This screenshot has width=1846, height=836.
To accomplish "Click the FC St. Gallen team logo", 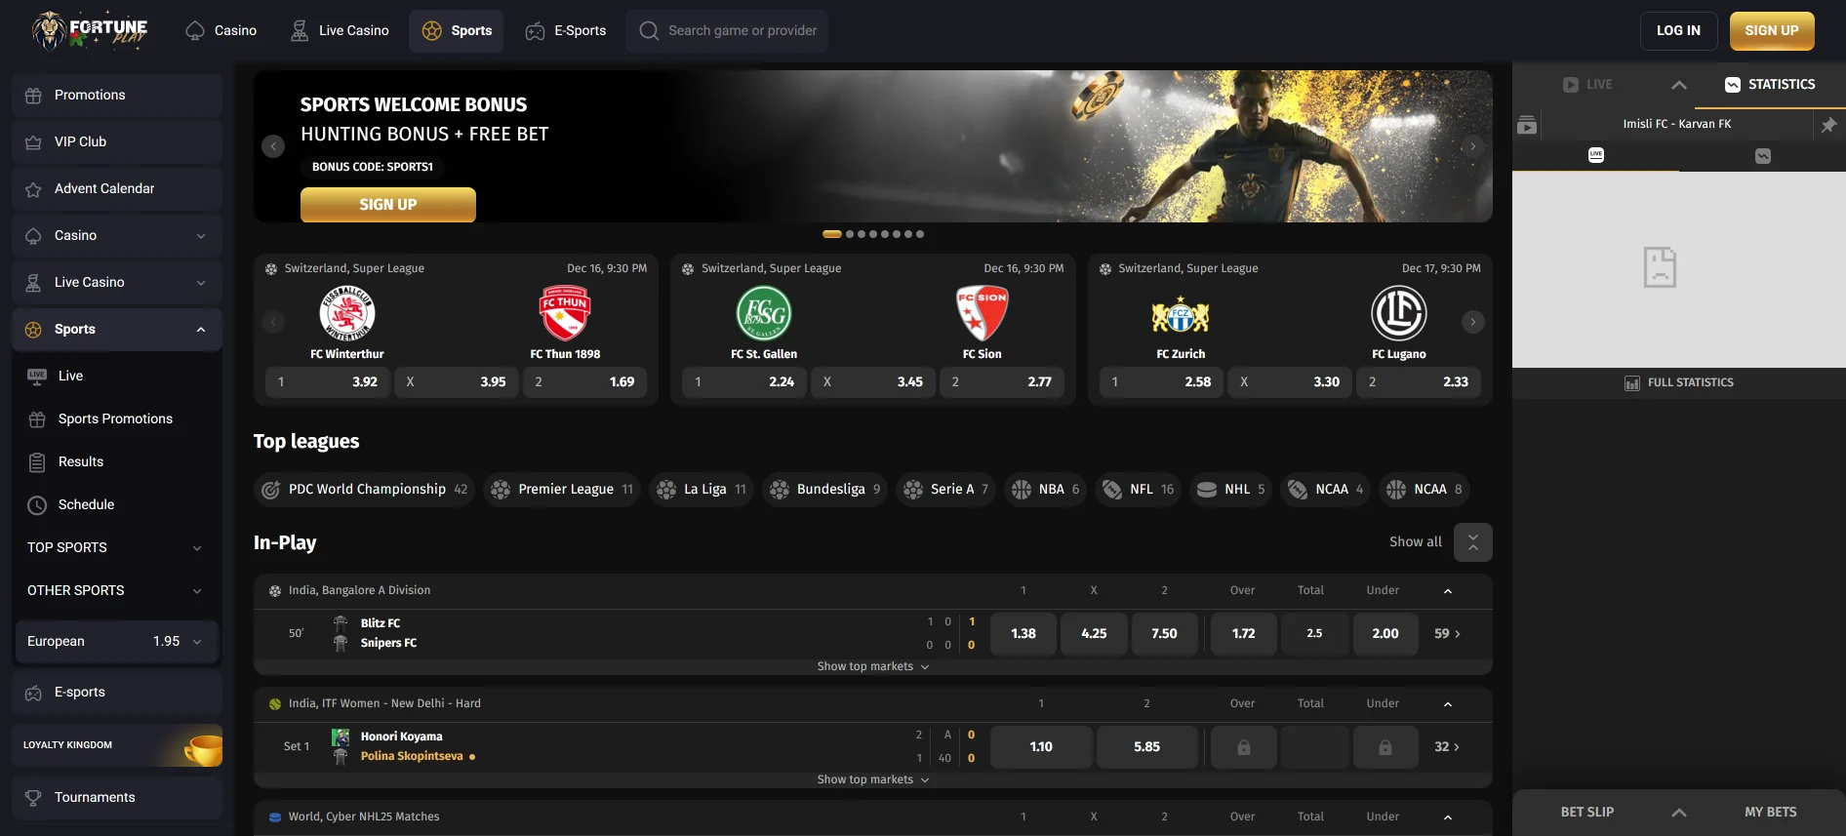I will 764,313.
